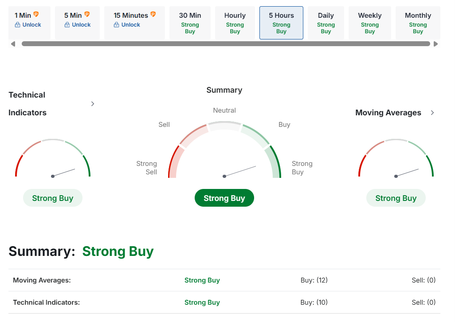Switch to the Monthly timeframe tab
The image size is (455, 322).
coord(418,23)
